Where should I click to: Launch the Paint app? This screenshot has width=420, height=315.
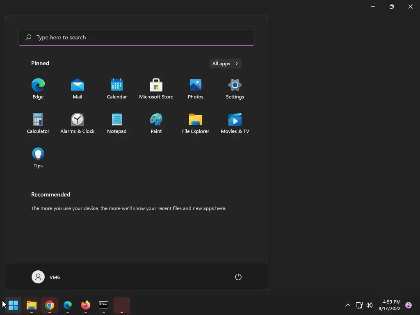click(156, 123)
